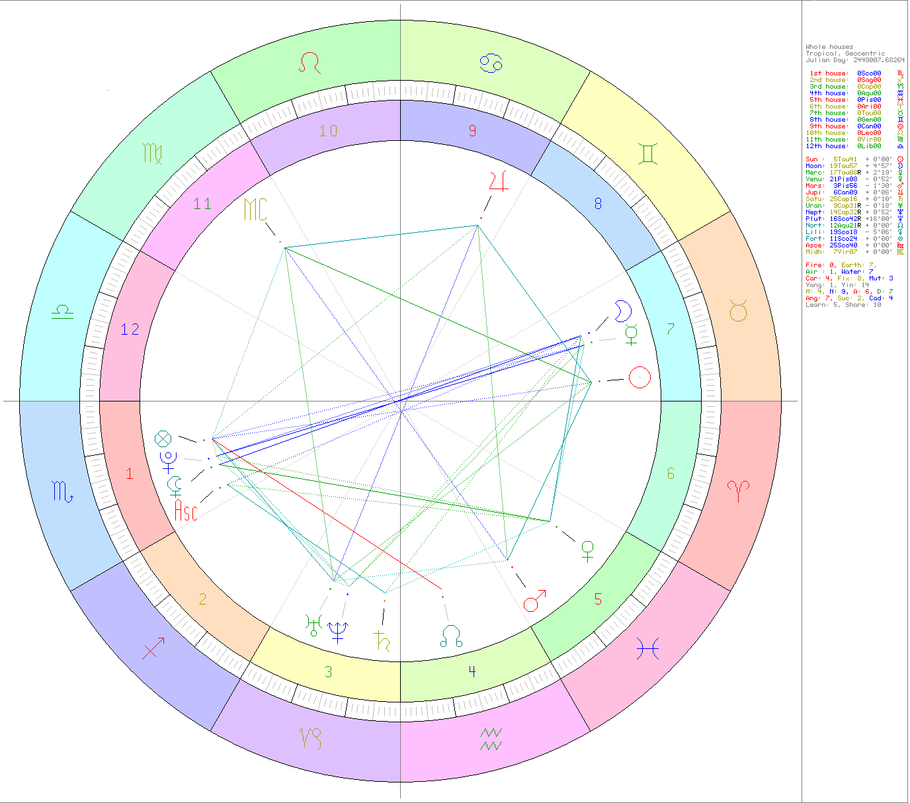The image size is (910, 803).
Task: Select the Virgo glyph in the outer zodiac ring
Action: click(x=153, y=153)
